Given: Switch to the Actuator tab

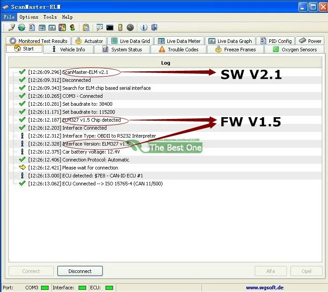Looking at the screenshot, I should (89, 41).
